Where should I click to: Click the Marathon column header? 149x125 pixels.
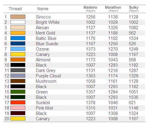coord(113,9)
